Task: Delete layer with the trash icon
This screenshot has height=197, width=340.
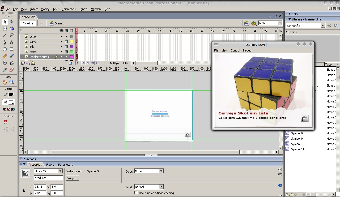Action: 70,63
